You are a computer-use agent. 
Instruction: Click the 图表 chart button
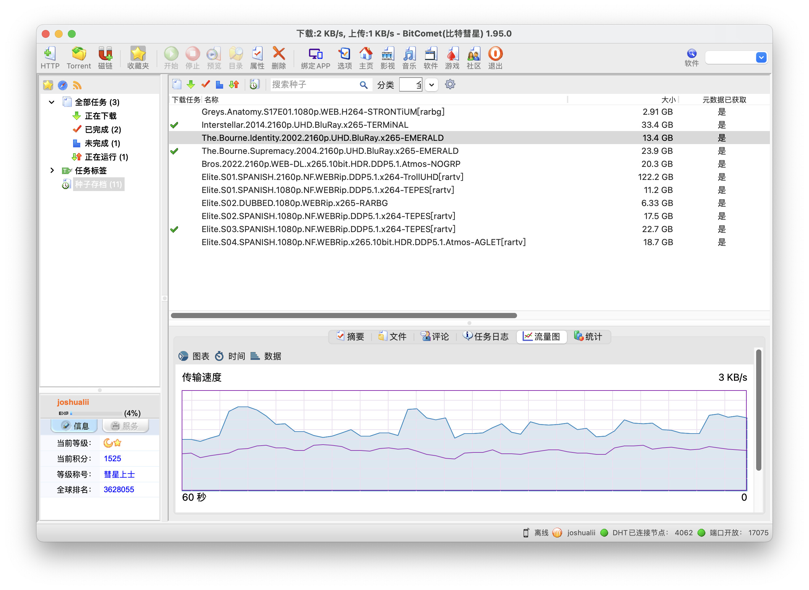194,356
